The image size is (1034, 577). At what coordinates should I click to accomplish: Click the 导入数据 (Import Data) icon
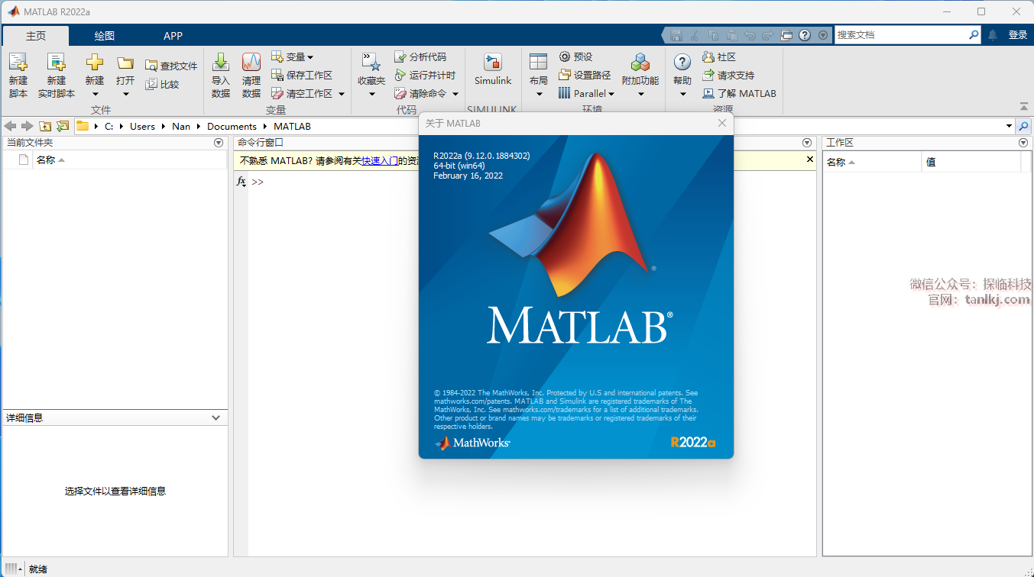[x=221, y=62]
